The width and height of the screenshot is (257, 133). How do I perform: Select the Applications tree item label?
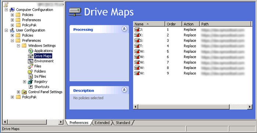tap(44, 51)
